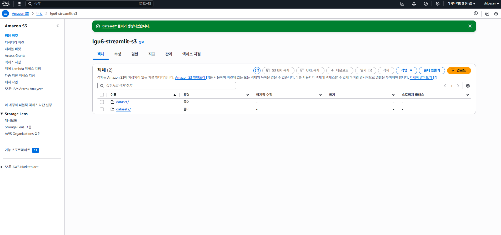Refresh the objects list
The height and width of the screenshot is (235, 501).
pos(257,70)
